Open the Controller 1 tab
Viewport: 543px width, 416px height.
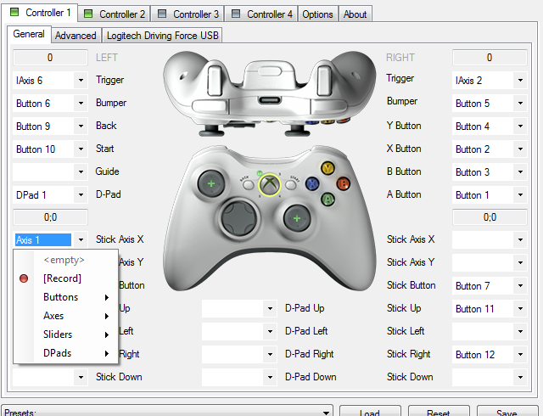pos(40,13)
